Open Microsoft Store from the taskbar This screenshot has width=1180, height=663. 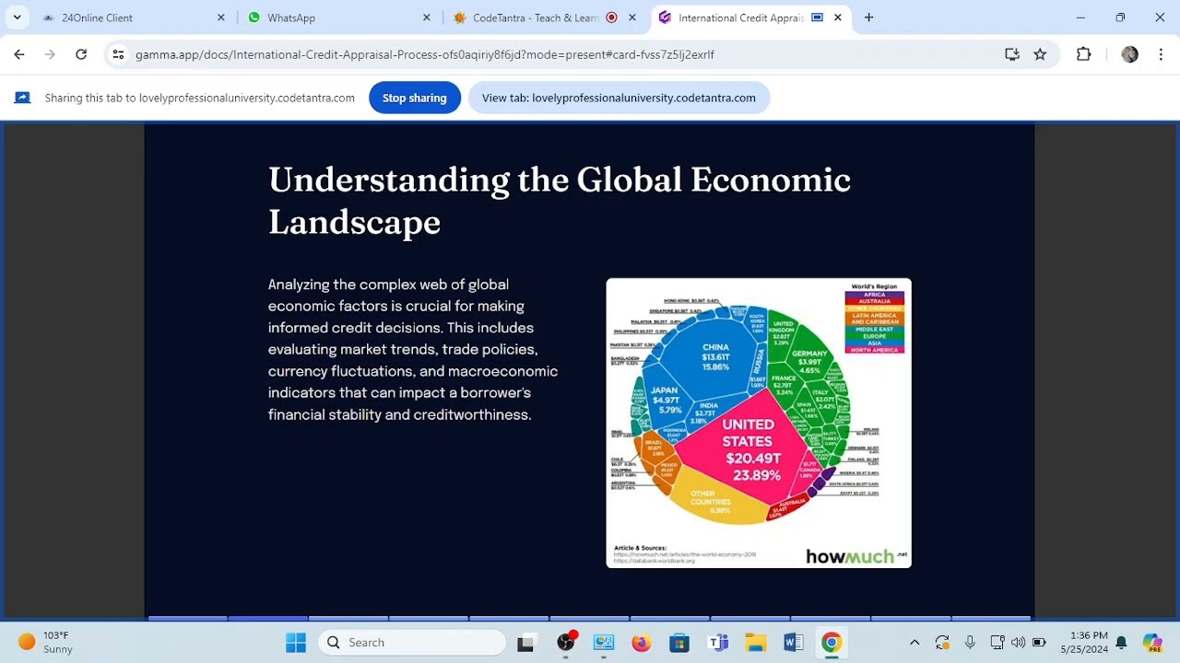click(679, 643)
